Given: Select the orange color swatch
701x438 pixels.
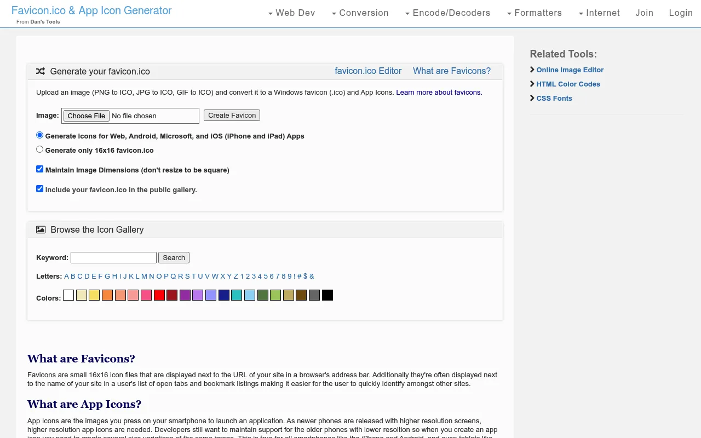Looking at the screenshot, I should [107, 295].
